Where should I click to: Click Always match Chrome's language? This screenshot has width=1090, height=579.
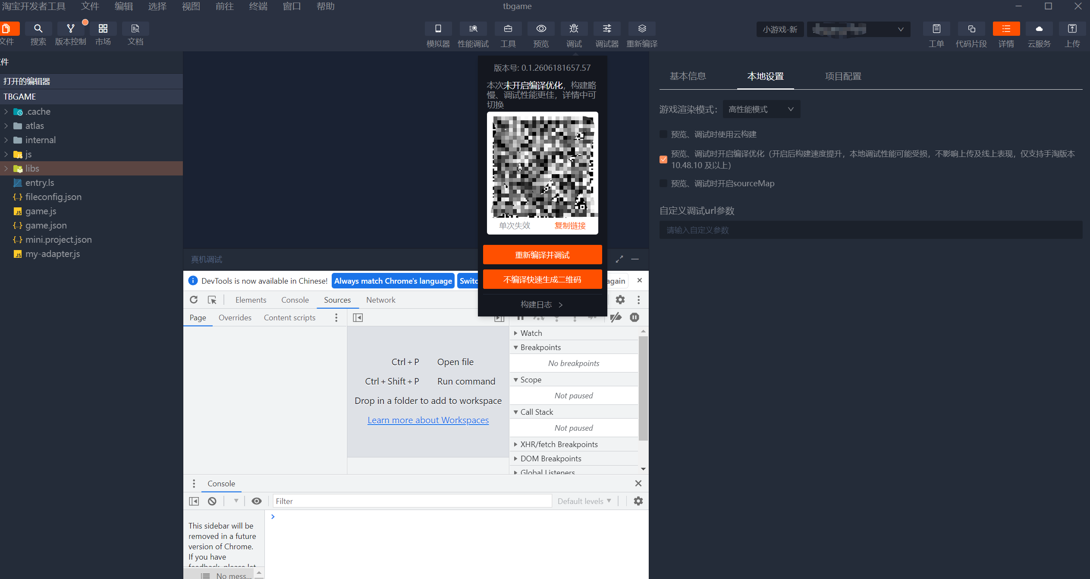393,281
